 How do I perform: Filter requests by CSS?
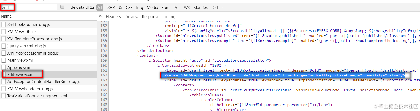[x=129, y=8]
